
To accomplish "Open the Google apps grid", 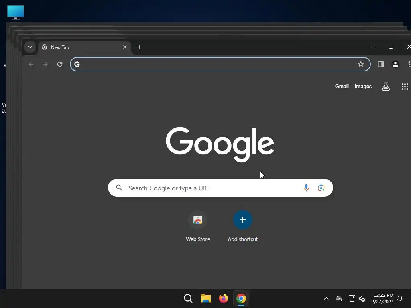I will click(405, 87).
